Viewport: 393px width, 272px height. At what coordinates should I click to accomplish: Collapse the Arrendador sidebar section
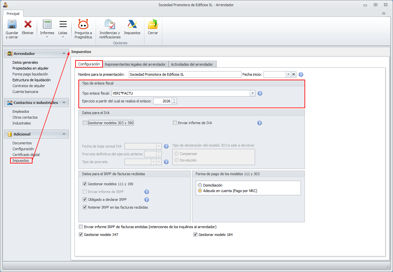pyautogui.click(x=64, y=54)
